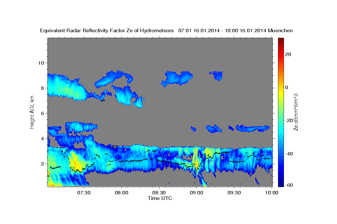The image size is (337, 224).
Task: Click the '09:00' time tick label
Action: [x=197, y=193]
